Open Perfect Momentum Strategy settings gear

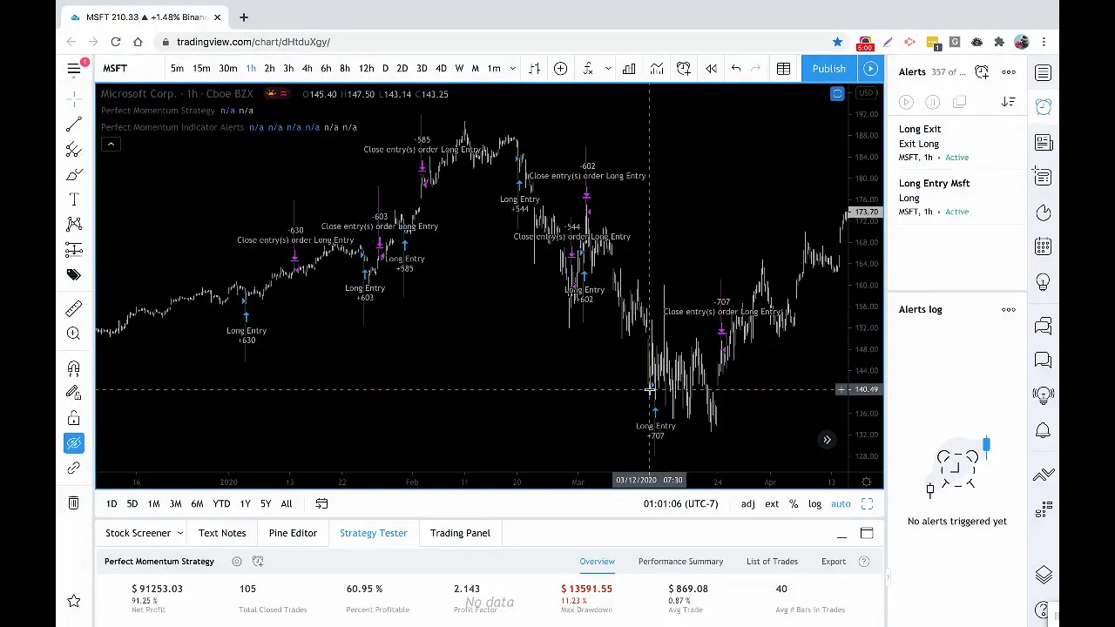236,562
